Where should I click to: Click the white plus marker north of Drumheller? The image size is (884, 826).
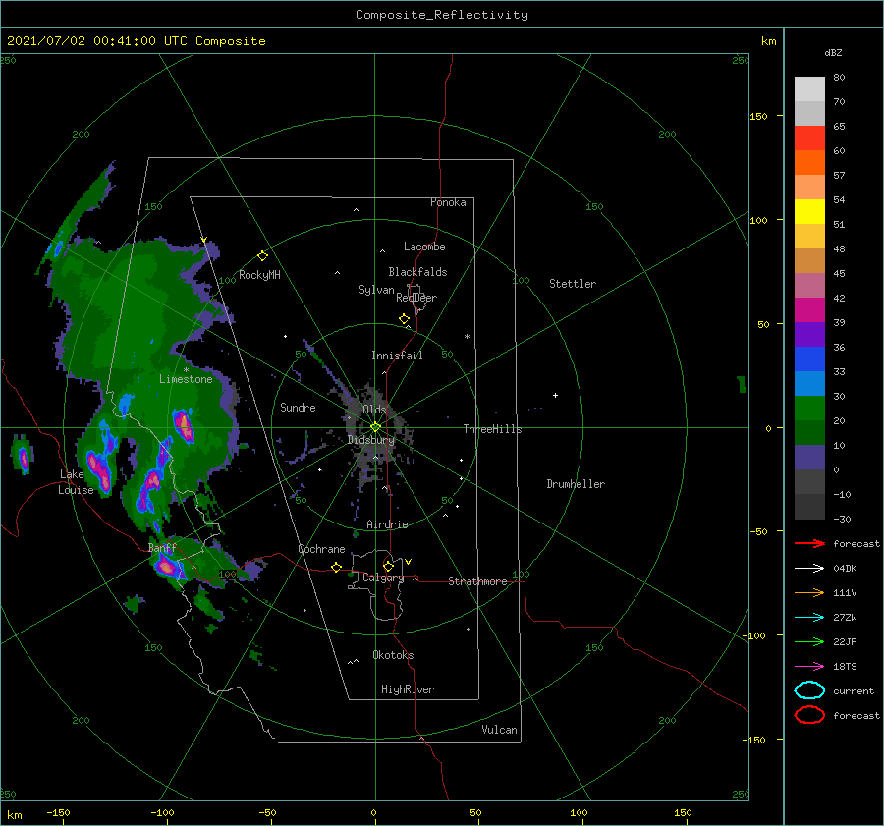[x=555, y=395]
